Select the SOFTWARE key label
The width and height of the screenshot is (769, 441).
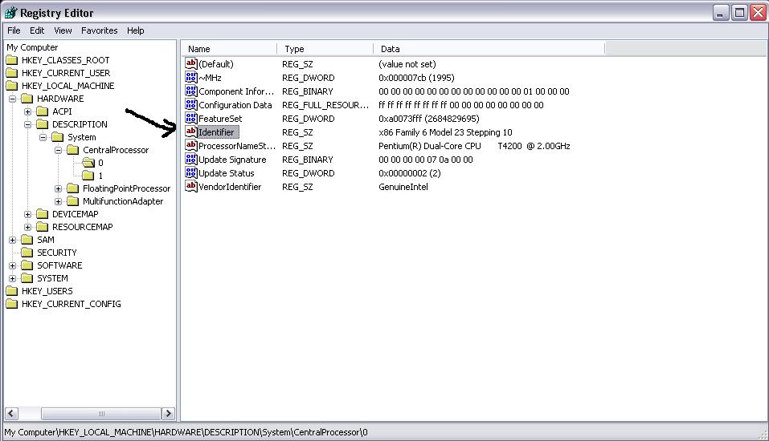tap(59, 265)
